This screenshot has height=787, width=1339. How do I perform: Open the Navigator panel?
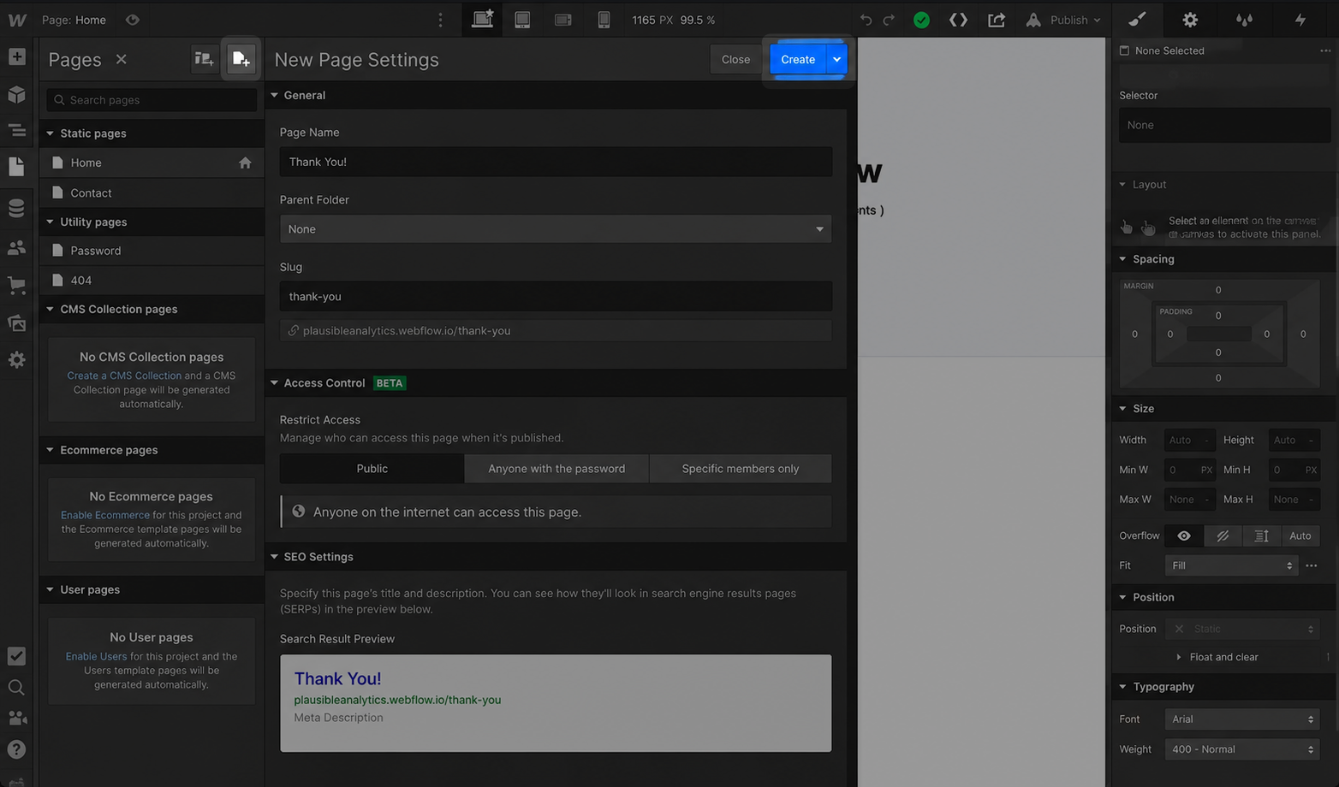(x=16, y=131)
